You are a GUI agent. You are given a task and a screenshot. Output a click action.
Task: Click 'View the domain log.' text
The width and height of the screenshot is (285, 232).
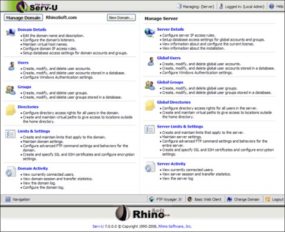click(x=39, y=183)
